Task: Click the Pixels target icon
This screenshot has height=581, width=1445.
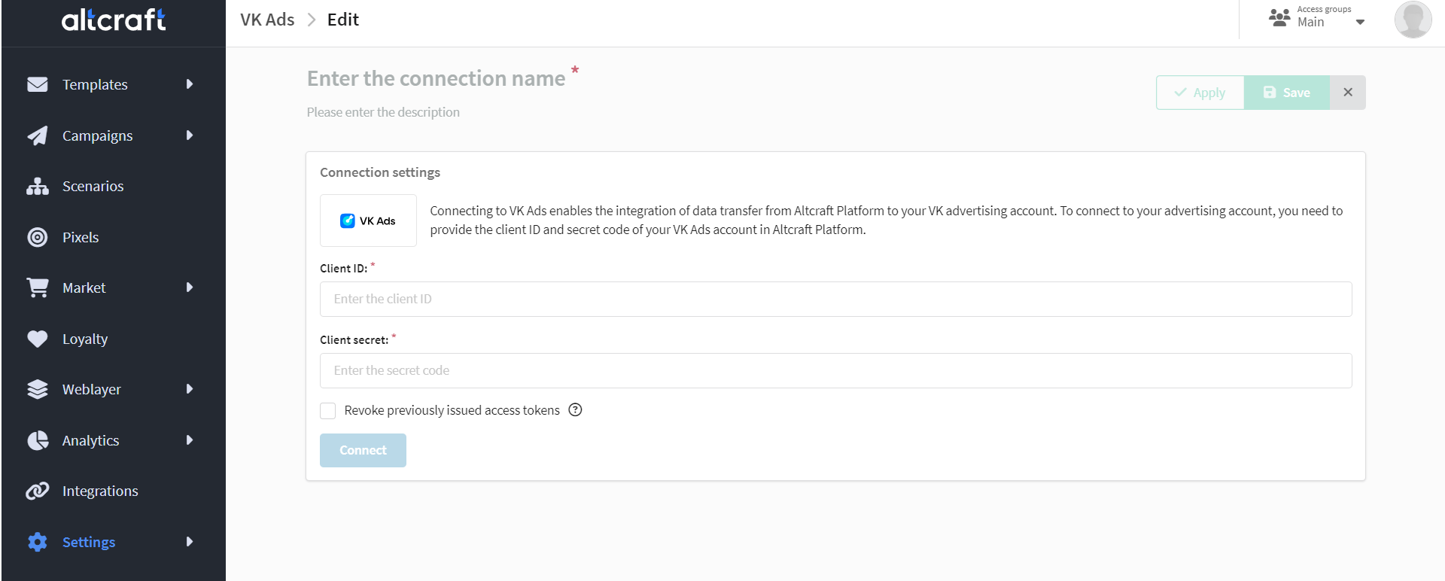Action: (38, 237)
